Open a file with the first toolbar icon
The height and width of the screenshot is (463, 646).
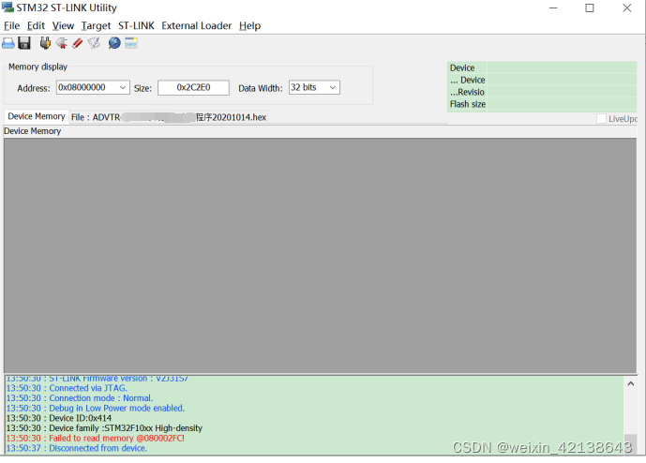pos(8,43)
